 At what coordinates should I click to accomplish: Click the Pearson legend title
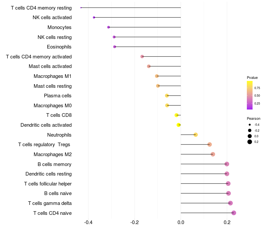pos(253,118)
